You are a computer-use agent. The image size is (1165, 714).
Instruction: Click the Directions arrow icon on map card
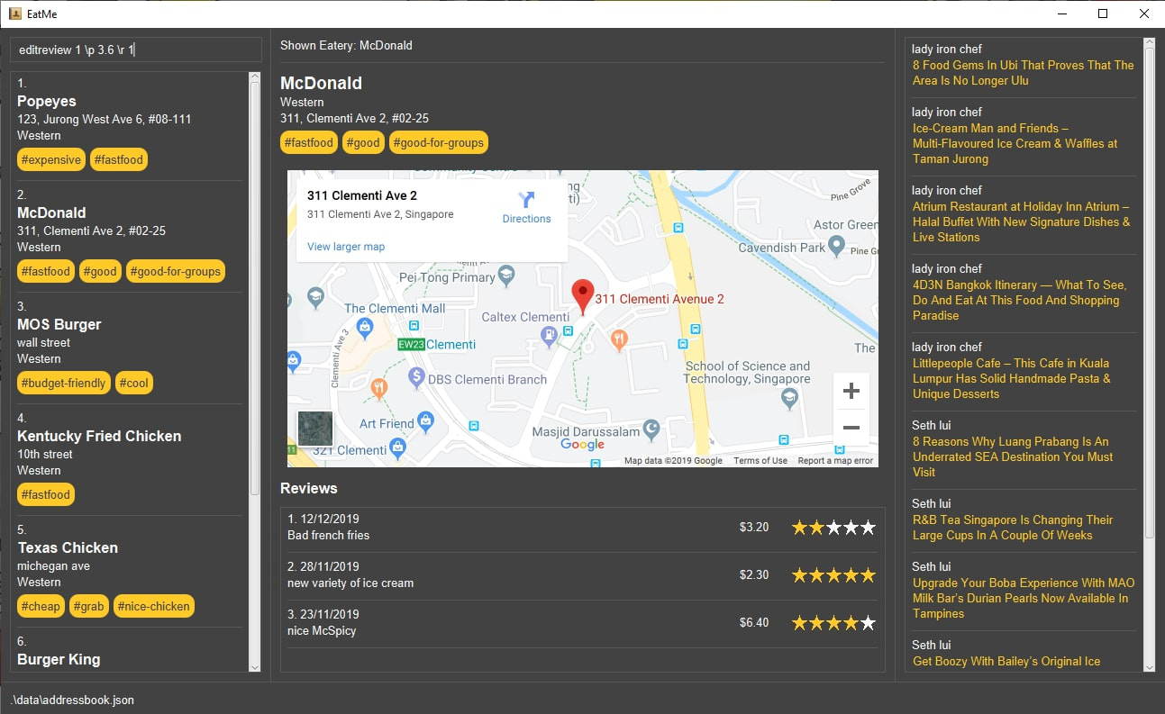coord(527,200)
